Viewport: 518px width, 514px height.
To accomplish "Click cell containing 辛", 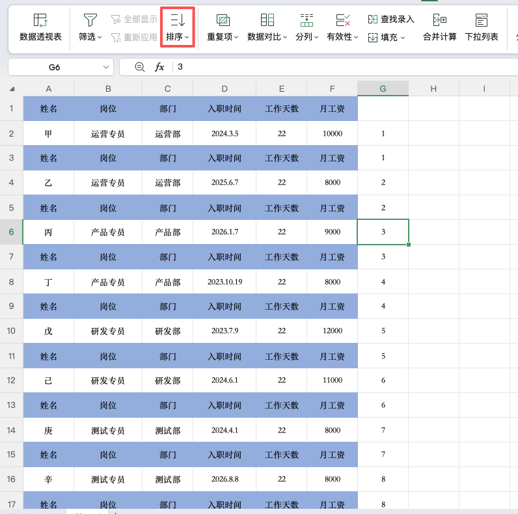I will pyautogui.click(x=49, y=479).
